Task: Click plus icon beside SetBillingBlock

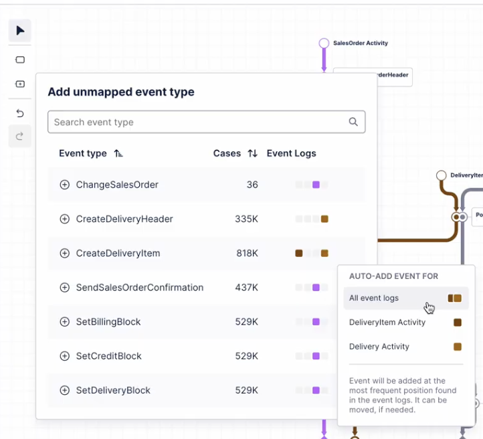Action: [x=64, y=322]
